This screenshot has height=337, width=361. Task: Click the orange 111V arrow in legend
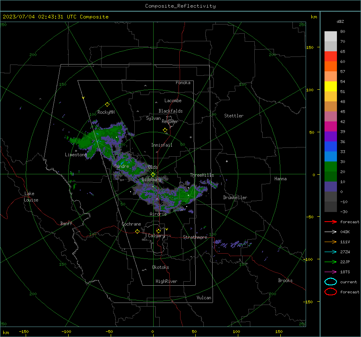(x=331, y=242)
